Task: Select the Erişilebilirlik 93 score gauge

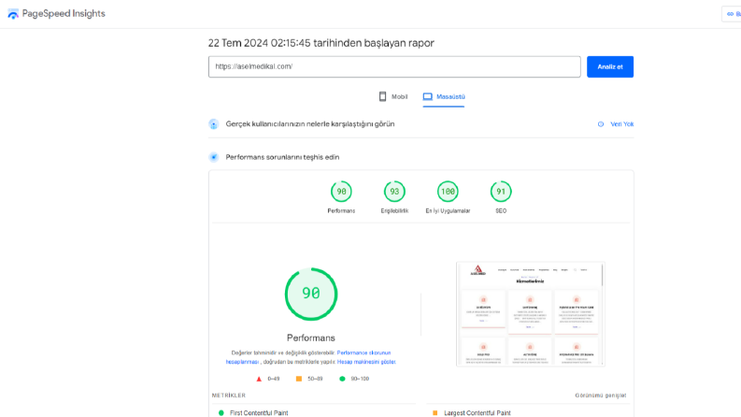Action: tap(394, 192)
